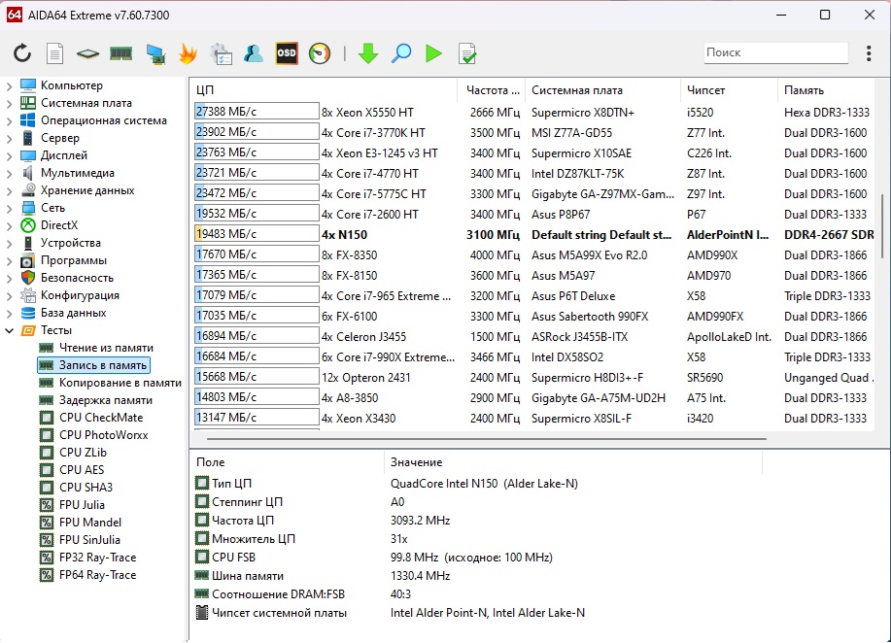
Task: Open the gauge sensor panel icon
Action: 320,53
